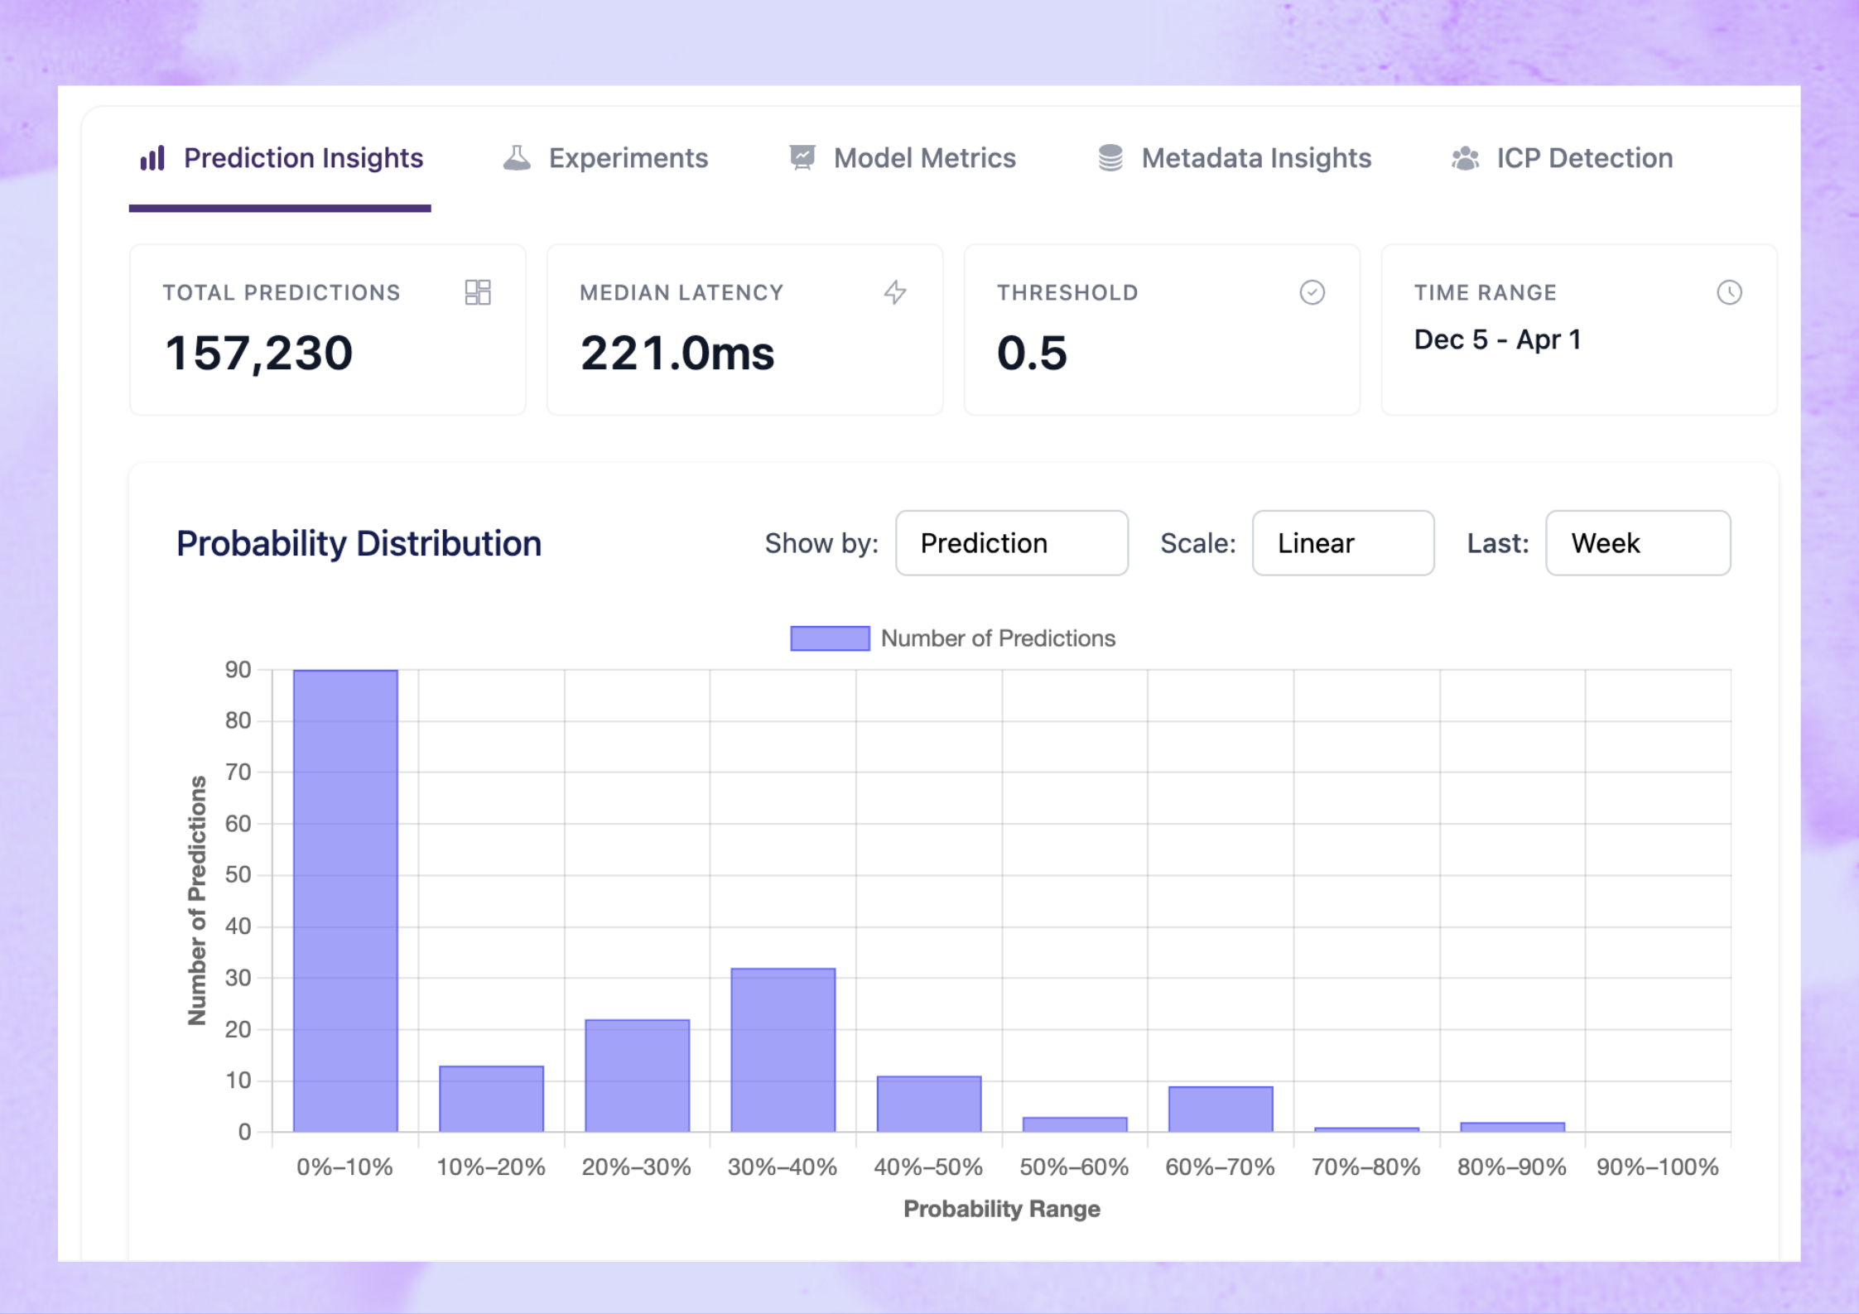Click the 157,230 total predictions value
1859x1314 pixels.
(259, 354)
